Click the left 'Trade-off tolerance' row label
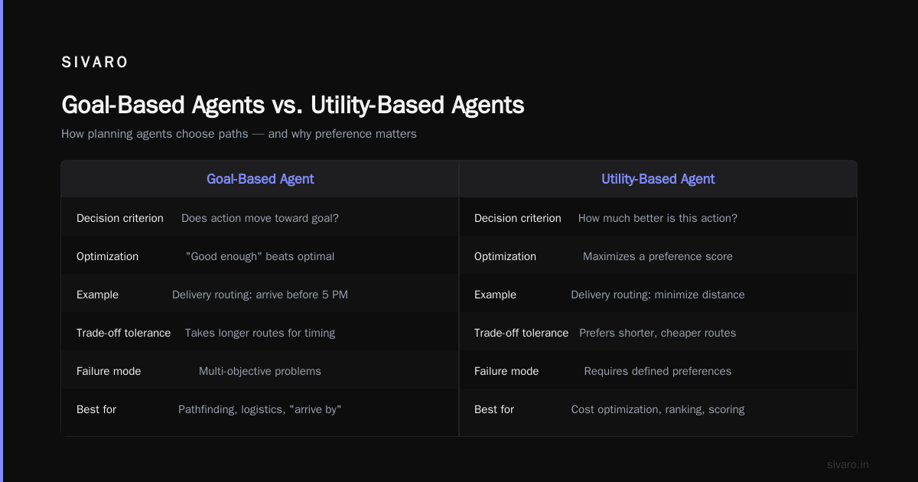This screenshot has width=918, height=482. [123, 333]
